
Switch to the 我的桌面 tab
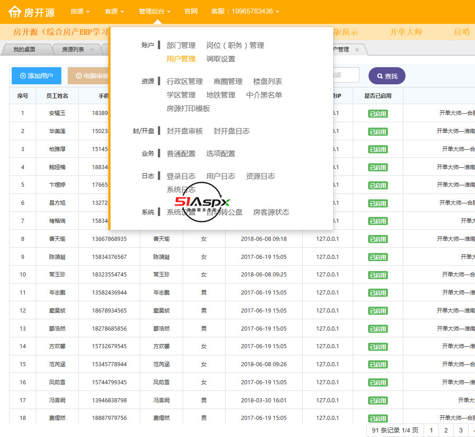pos(24,50)
